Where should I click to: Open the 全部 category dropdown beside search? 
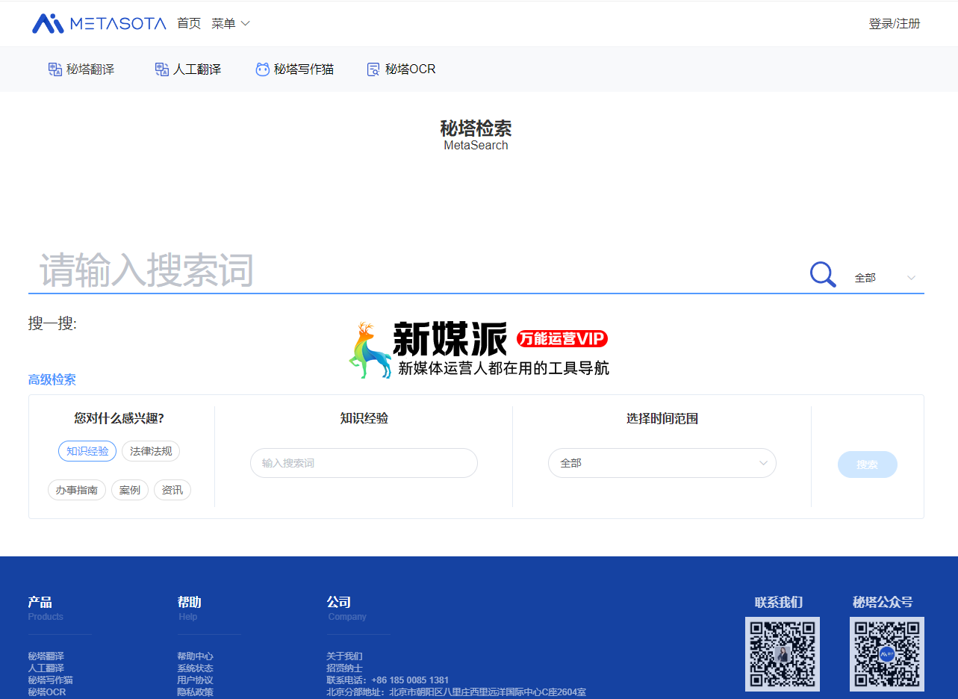tap(885, 278)
